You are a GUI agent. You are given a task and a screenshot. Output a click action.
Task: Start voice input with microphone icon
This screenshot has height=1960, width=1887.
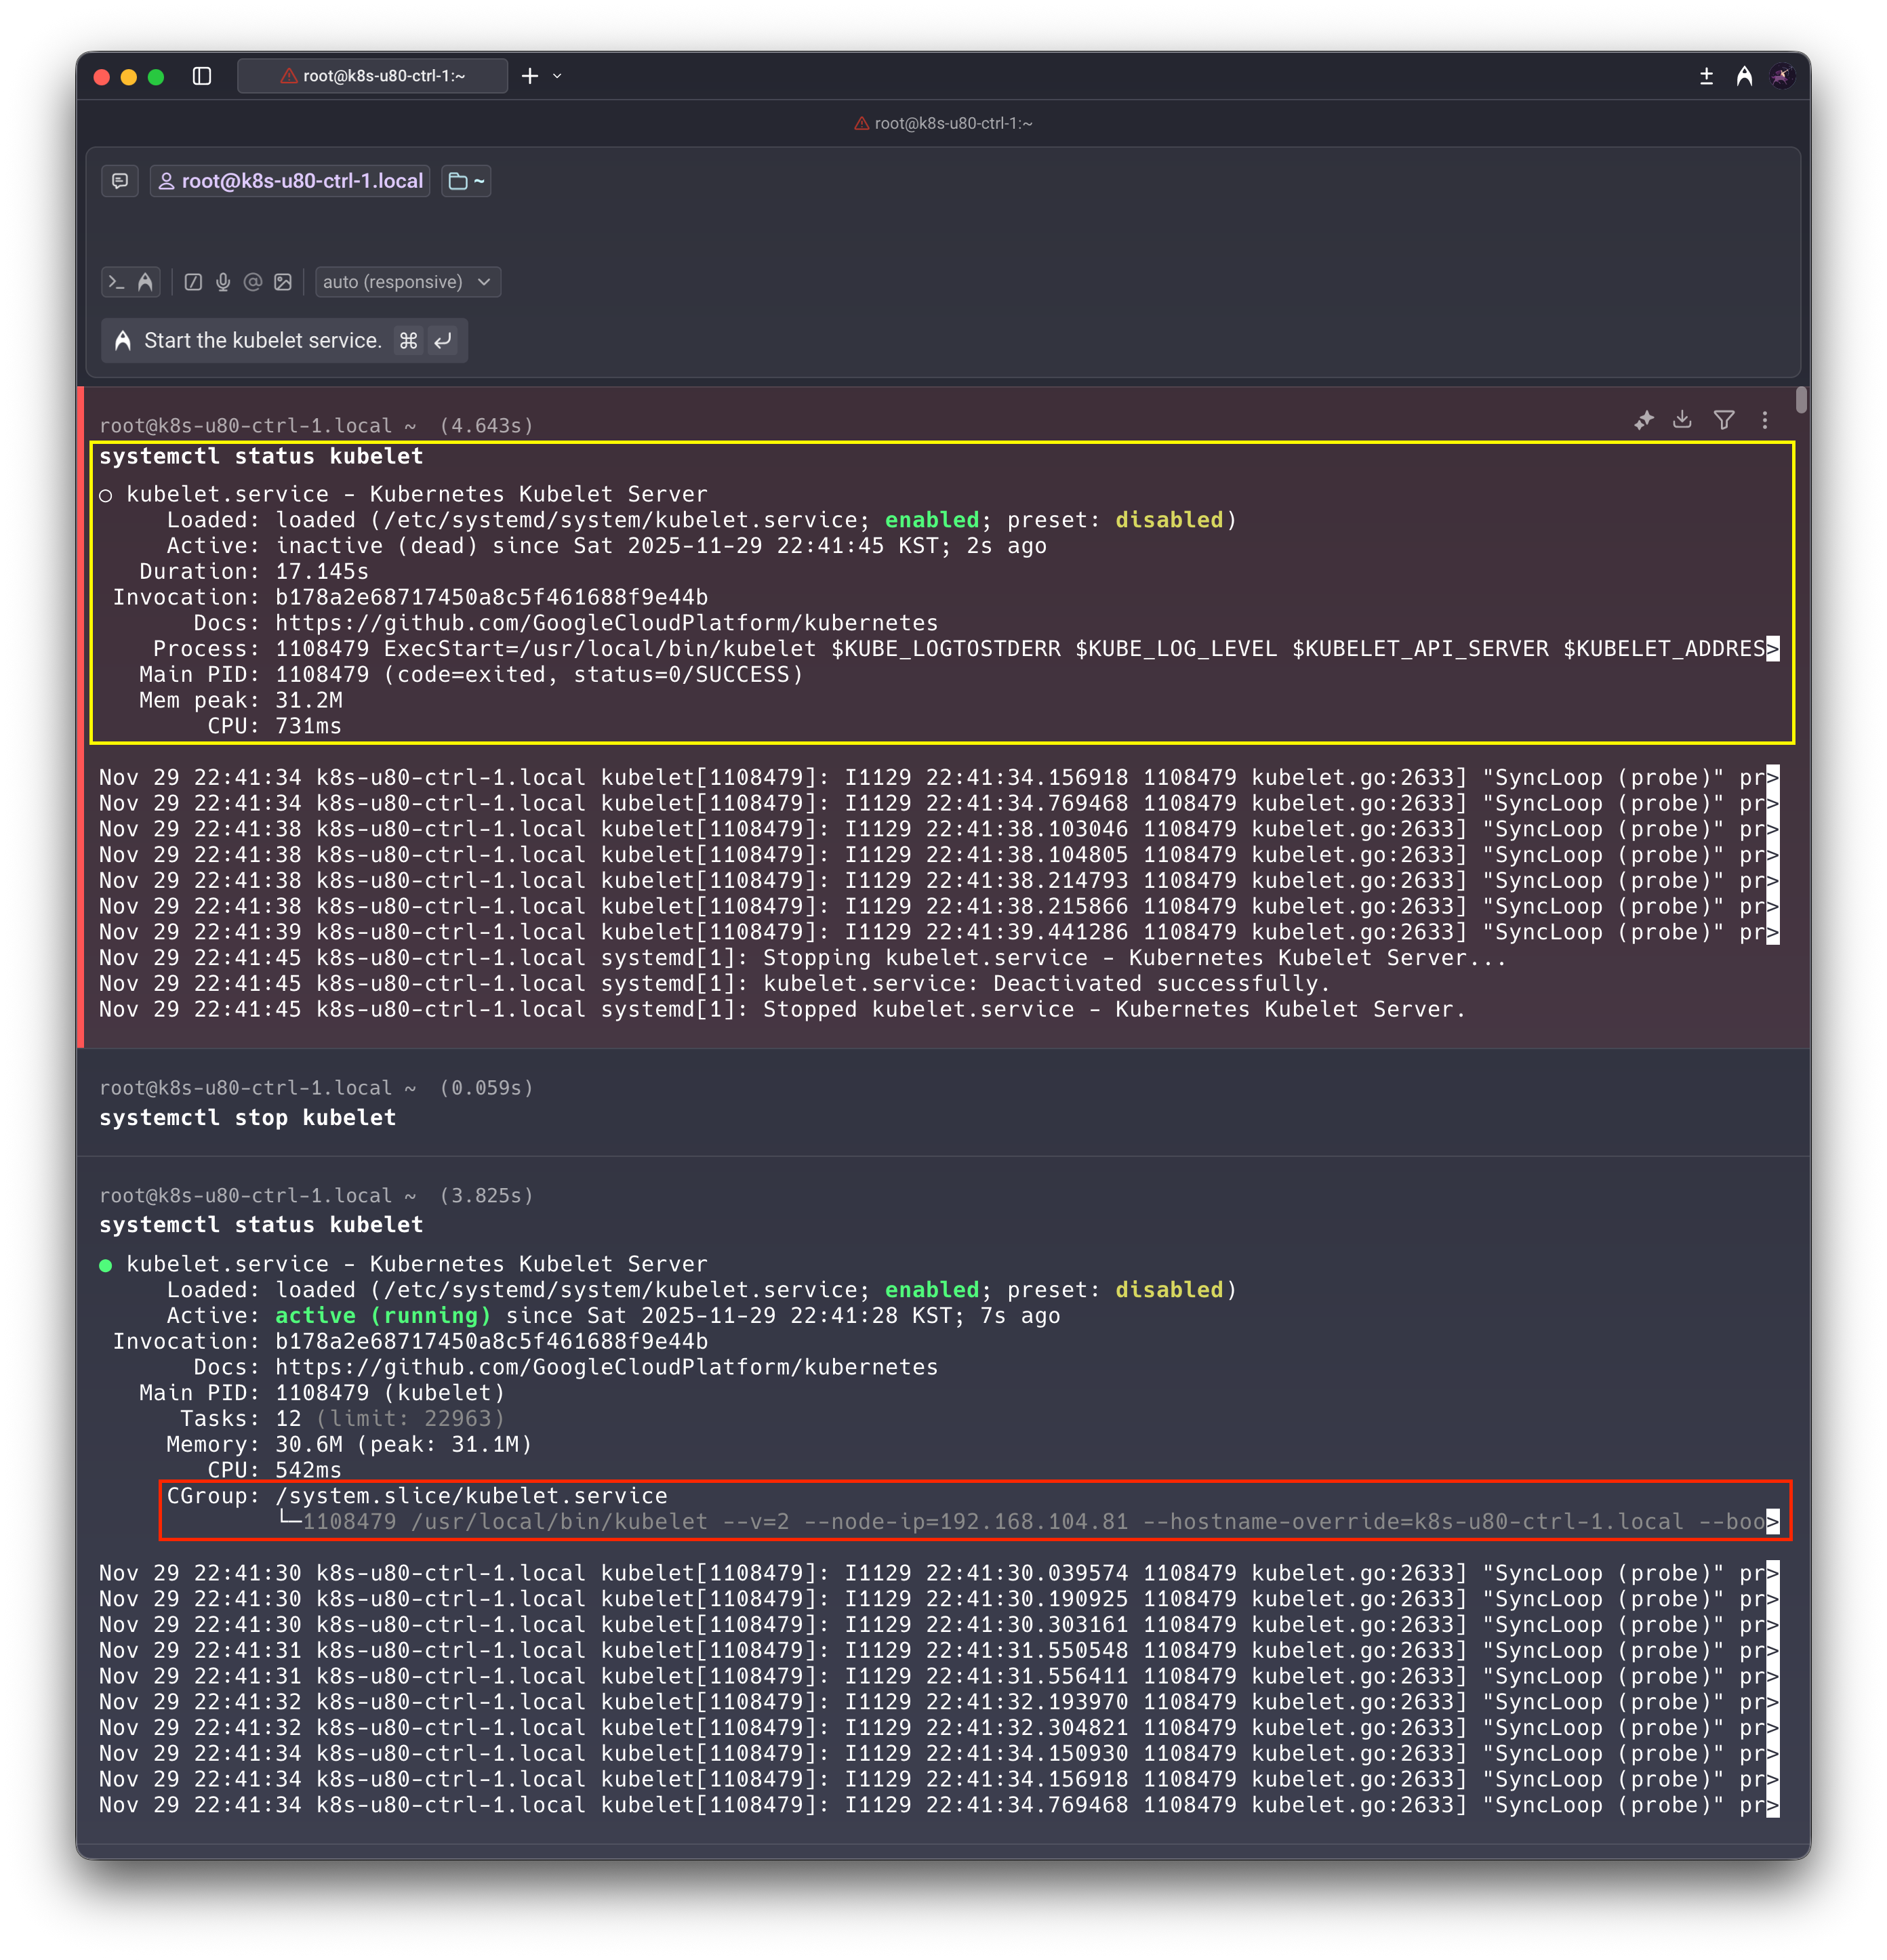pos(223,282)
